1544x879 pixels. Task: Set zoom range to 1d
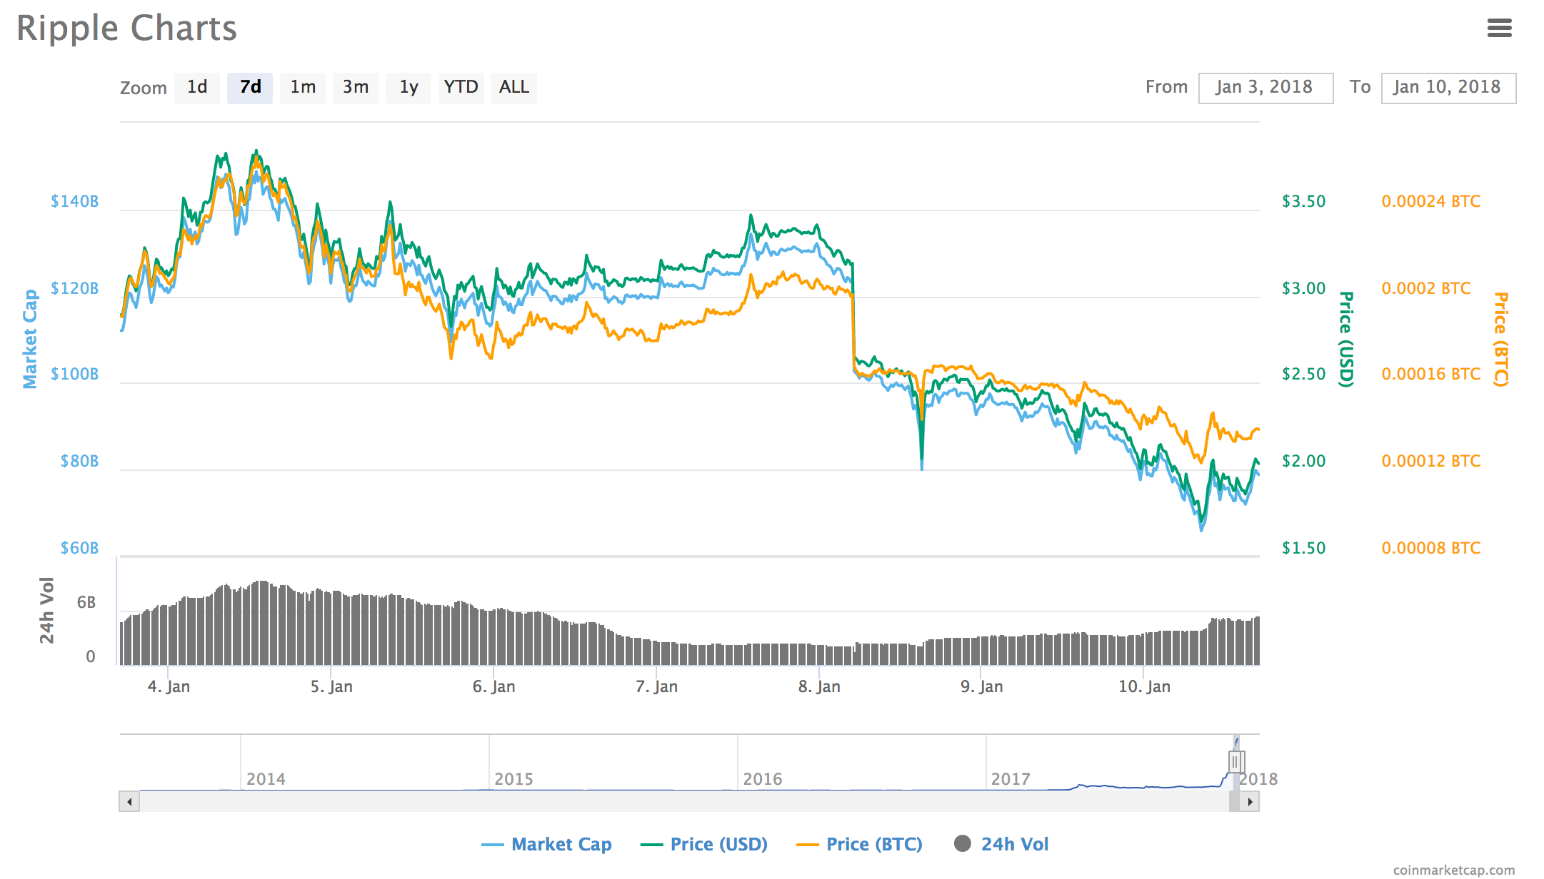point(197,88)
